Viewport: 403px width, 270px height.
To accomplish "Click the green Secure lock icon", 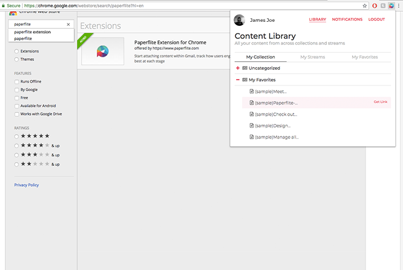I will click(x=3, y=6).
